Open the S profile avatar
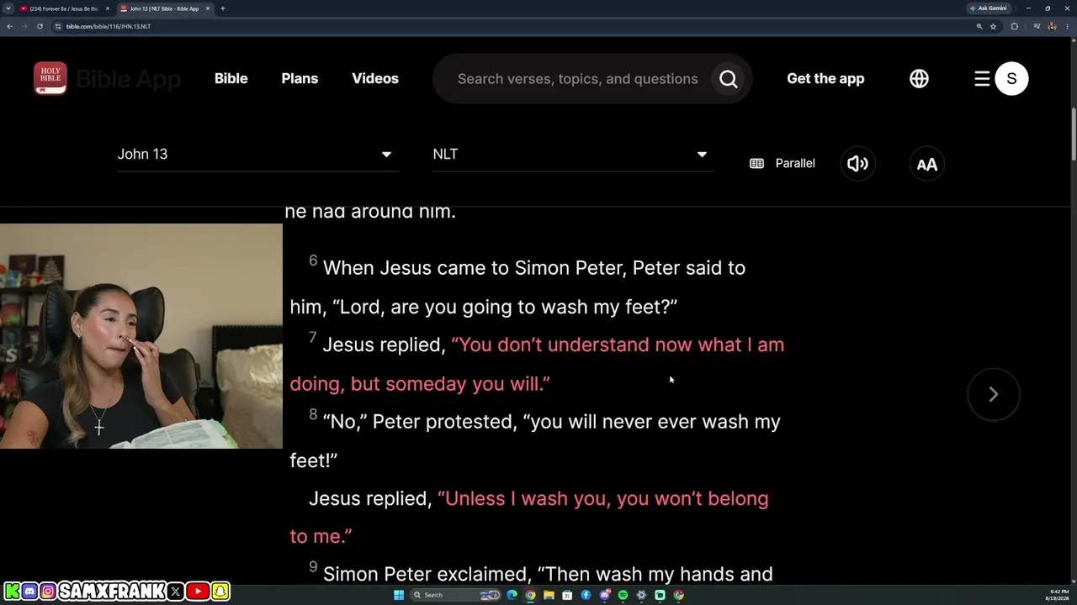This screenshot has height=605, width=1077. tap(1011, 79)
